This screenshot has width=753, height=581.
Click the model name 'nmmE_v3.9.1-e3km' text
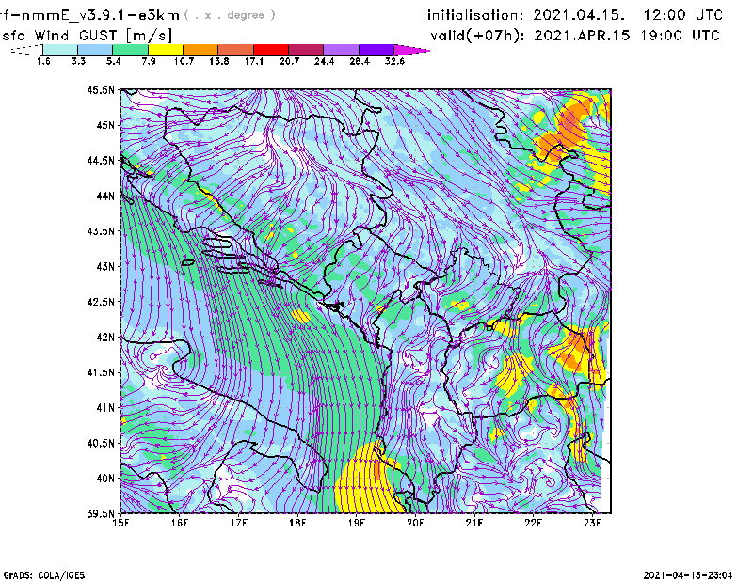pyautogui.click(x=101, y=15)
